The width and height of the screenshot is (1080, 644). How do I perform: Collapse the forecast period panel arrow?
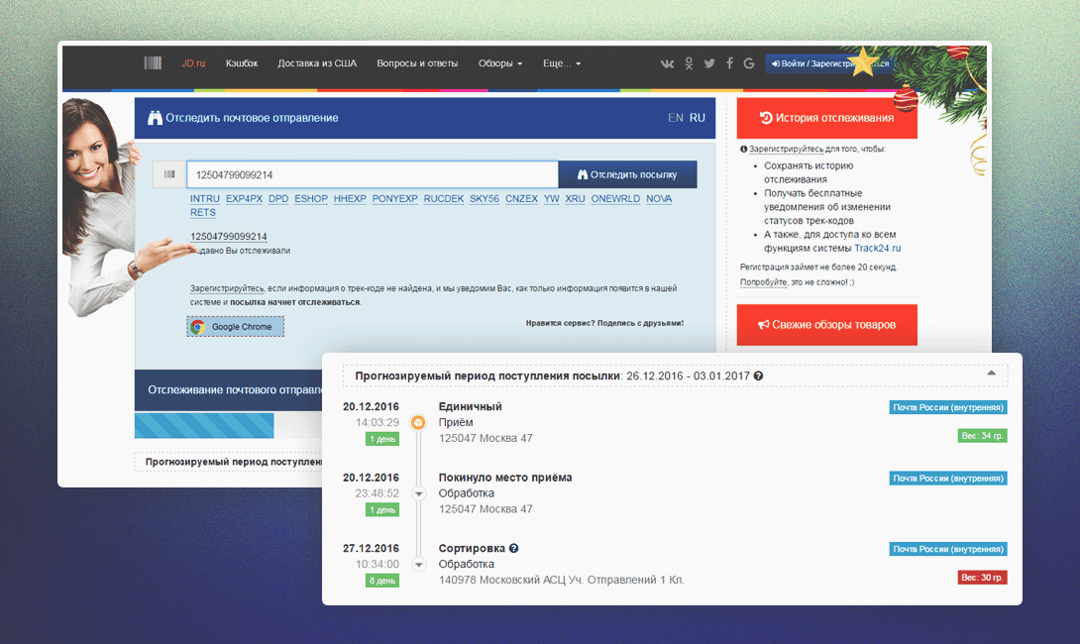(991, 374)
